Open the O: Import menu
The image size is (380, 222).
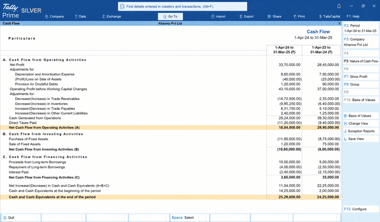(218, 16)
